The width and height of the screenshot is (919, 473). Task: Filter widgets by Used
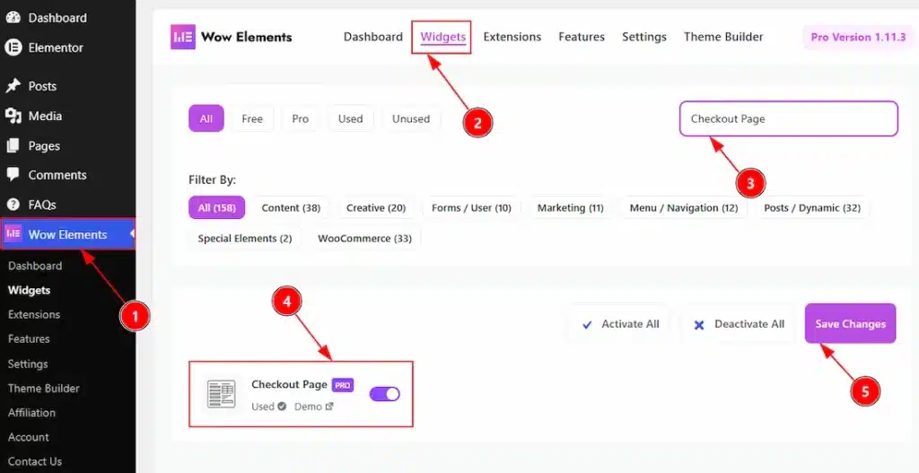coord(351,118)
